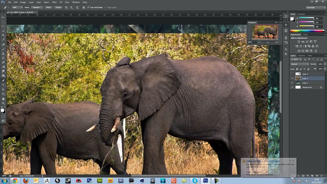Switch to the Styles tab
Image resolution: width=327 pixels, height=184 pixels.
[x=306, y=34]
